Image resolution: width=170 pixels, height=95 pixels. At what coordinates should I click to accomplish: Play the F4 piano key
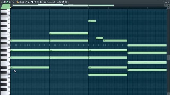5,62
